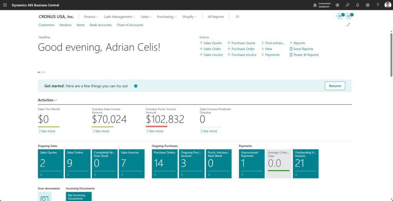Open the user profile avatar
The image size is (393, 201).
(x=388, y=5)
